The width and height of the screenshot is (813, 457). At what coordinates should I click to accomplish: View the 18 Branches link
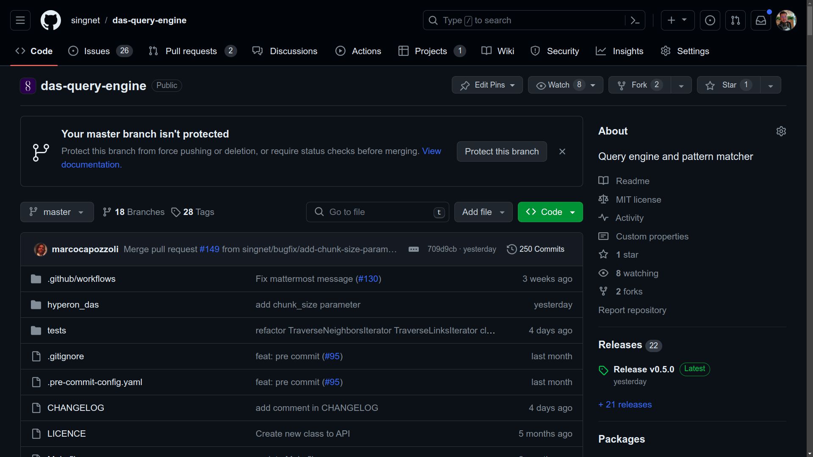[x=134, y=212]
